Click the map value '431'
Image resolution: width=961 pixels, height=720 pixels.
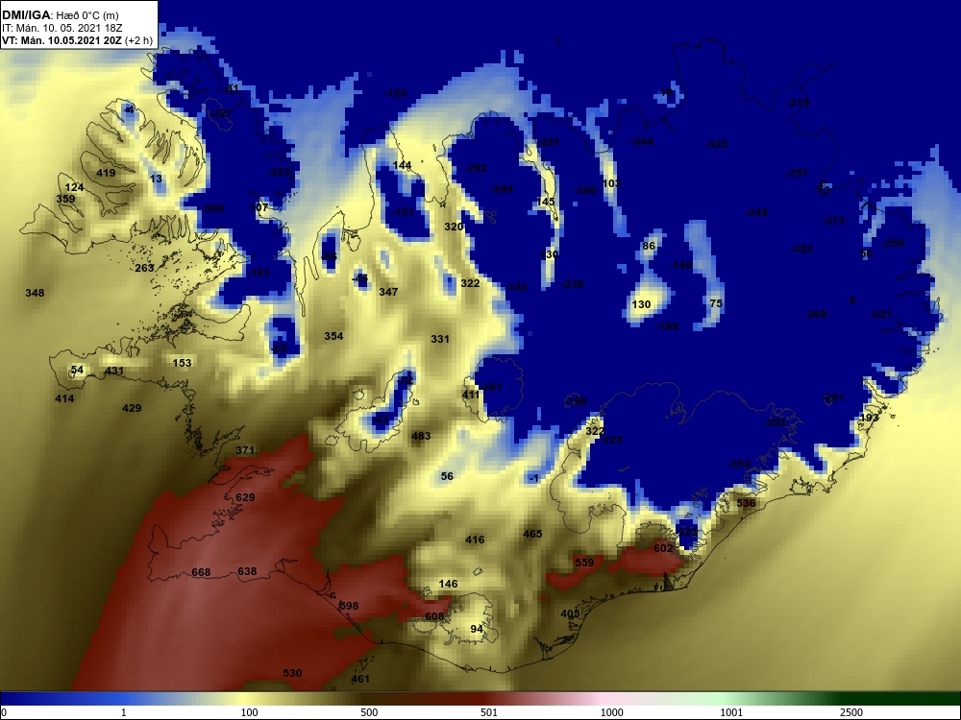(114, 371)
